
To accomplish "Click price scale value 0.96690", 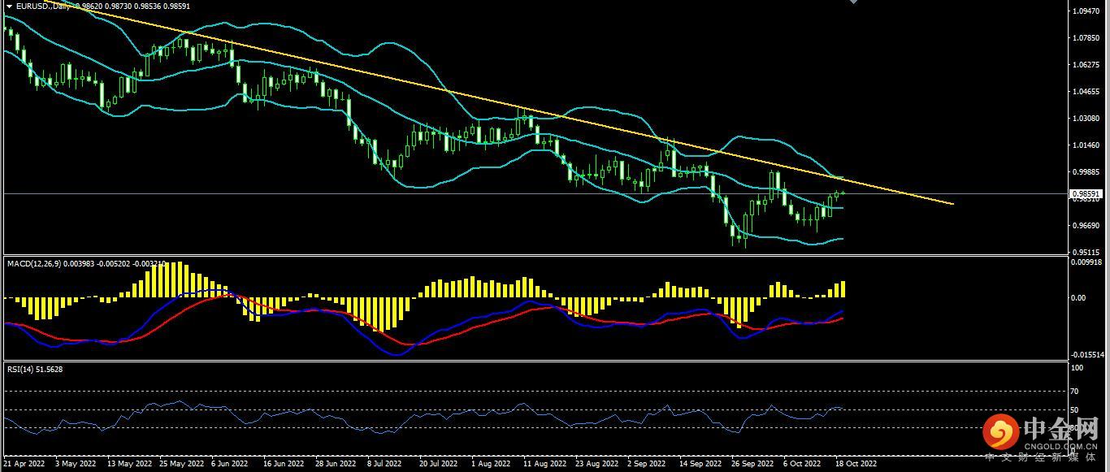I will [x=1086, y=226].
